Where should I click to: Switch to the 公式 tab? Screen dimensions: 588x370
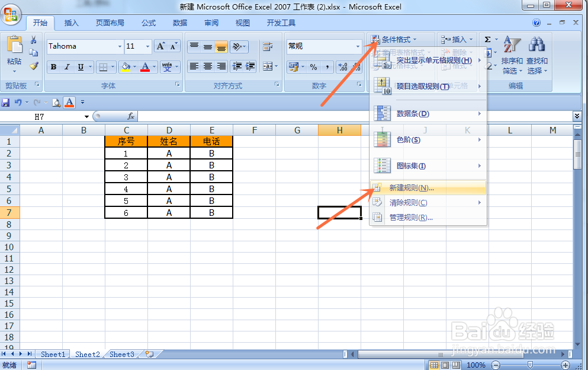click(149, 23)
